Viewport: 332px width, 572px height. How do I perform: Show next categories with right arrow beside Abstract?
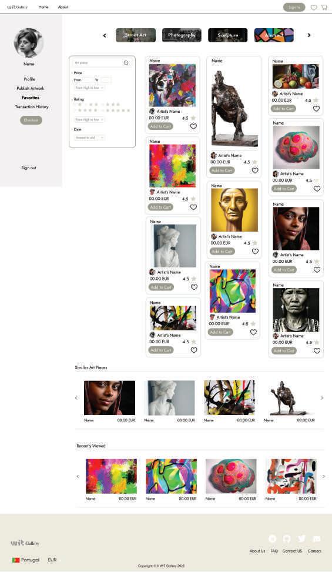click(309, 35)
